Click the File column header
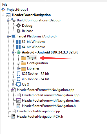 5,5
